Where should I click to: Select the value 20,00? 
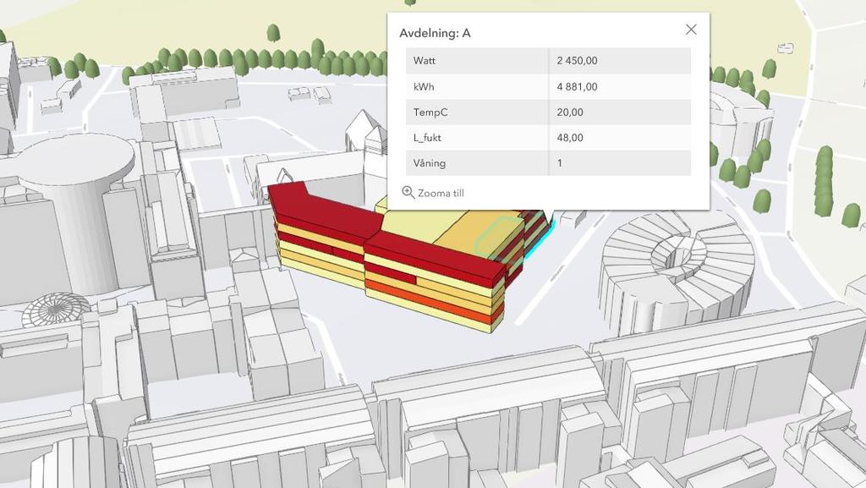[x=570, y=112]
